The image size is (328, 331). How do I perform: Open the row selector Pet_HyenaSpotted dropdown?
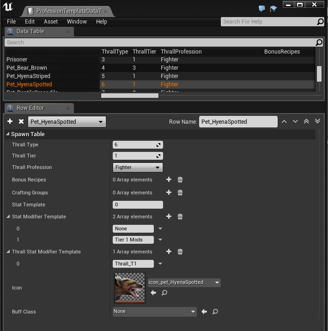coord(67,122)
